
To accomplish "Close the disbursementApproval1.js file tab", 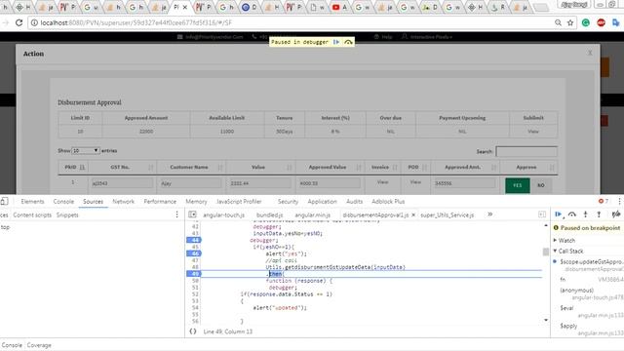I will (413, 214).
